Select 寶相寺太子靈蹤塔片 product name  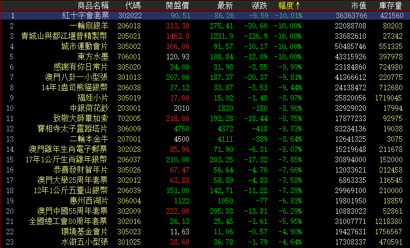[73, 129]
